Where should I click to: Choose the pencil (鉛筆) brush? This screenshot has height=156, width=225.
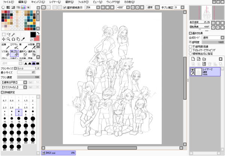click(6, 46)
